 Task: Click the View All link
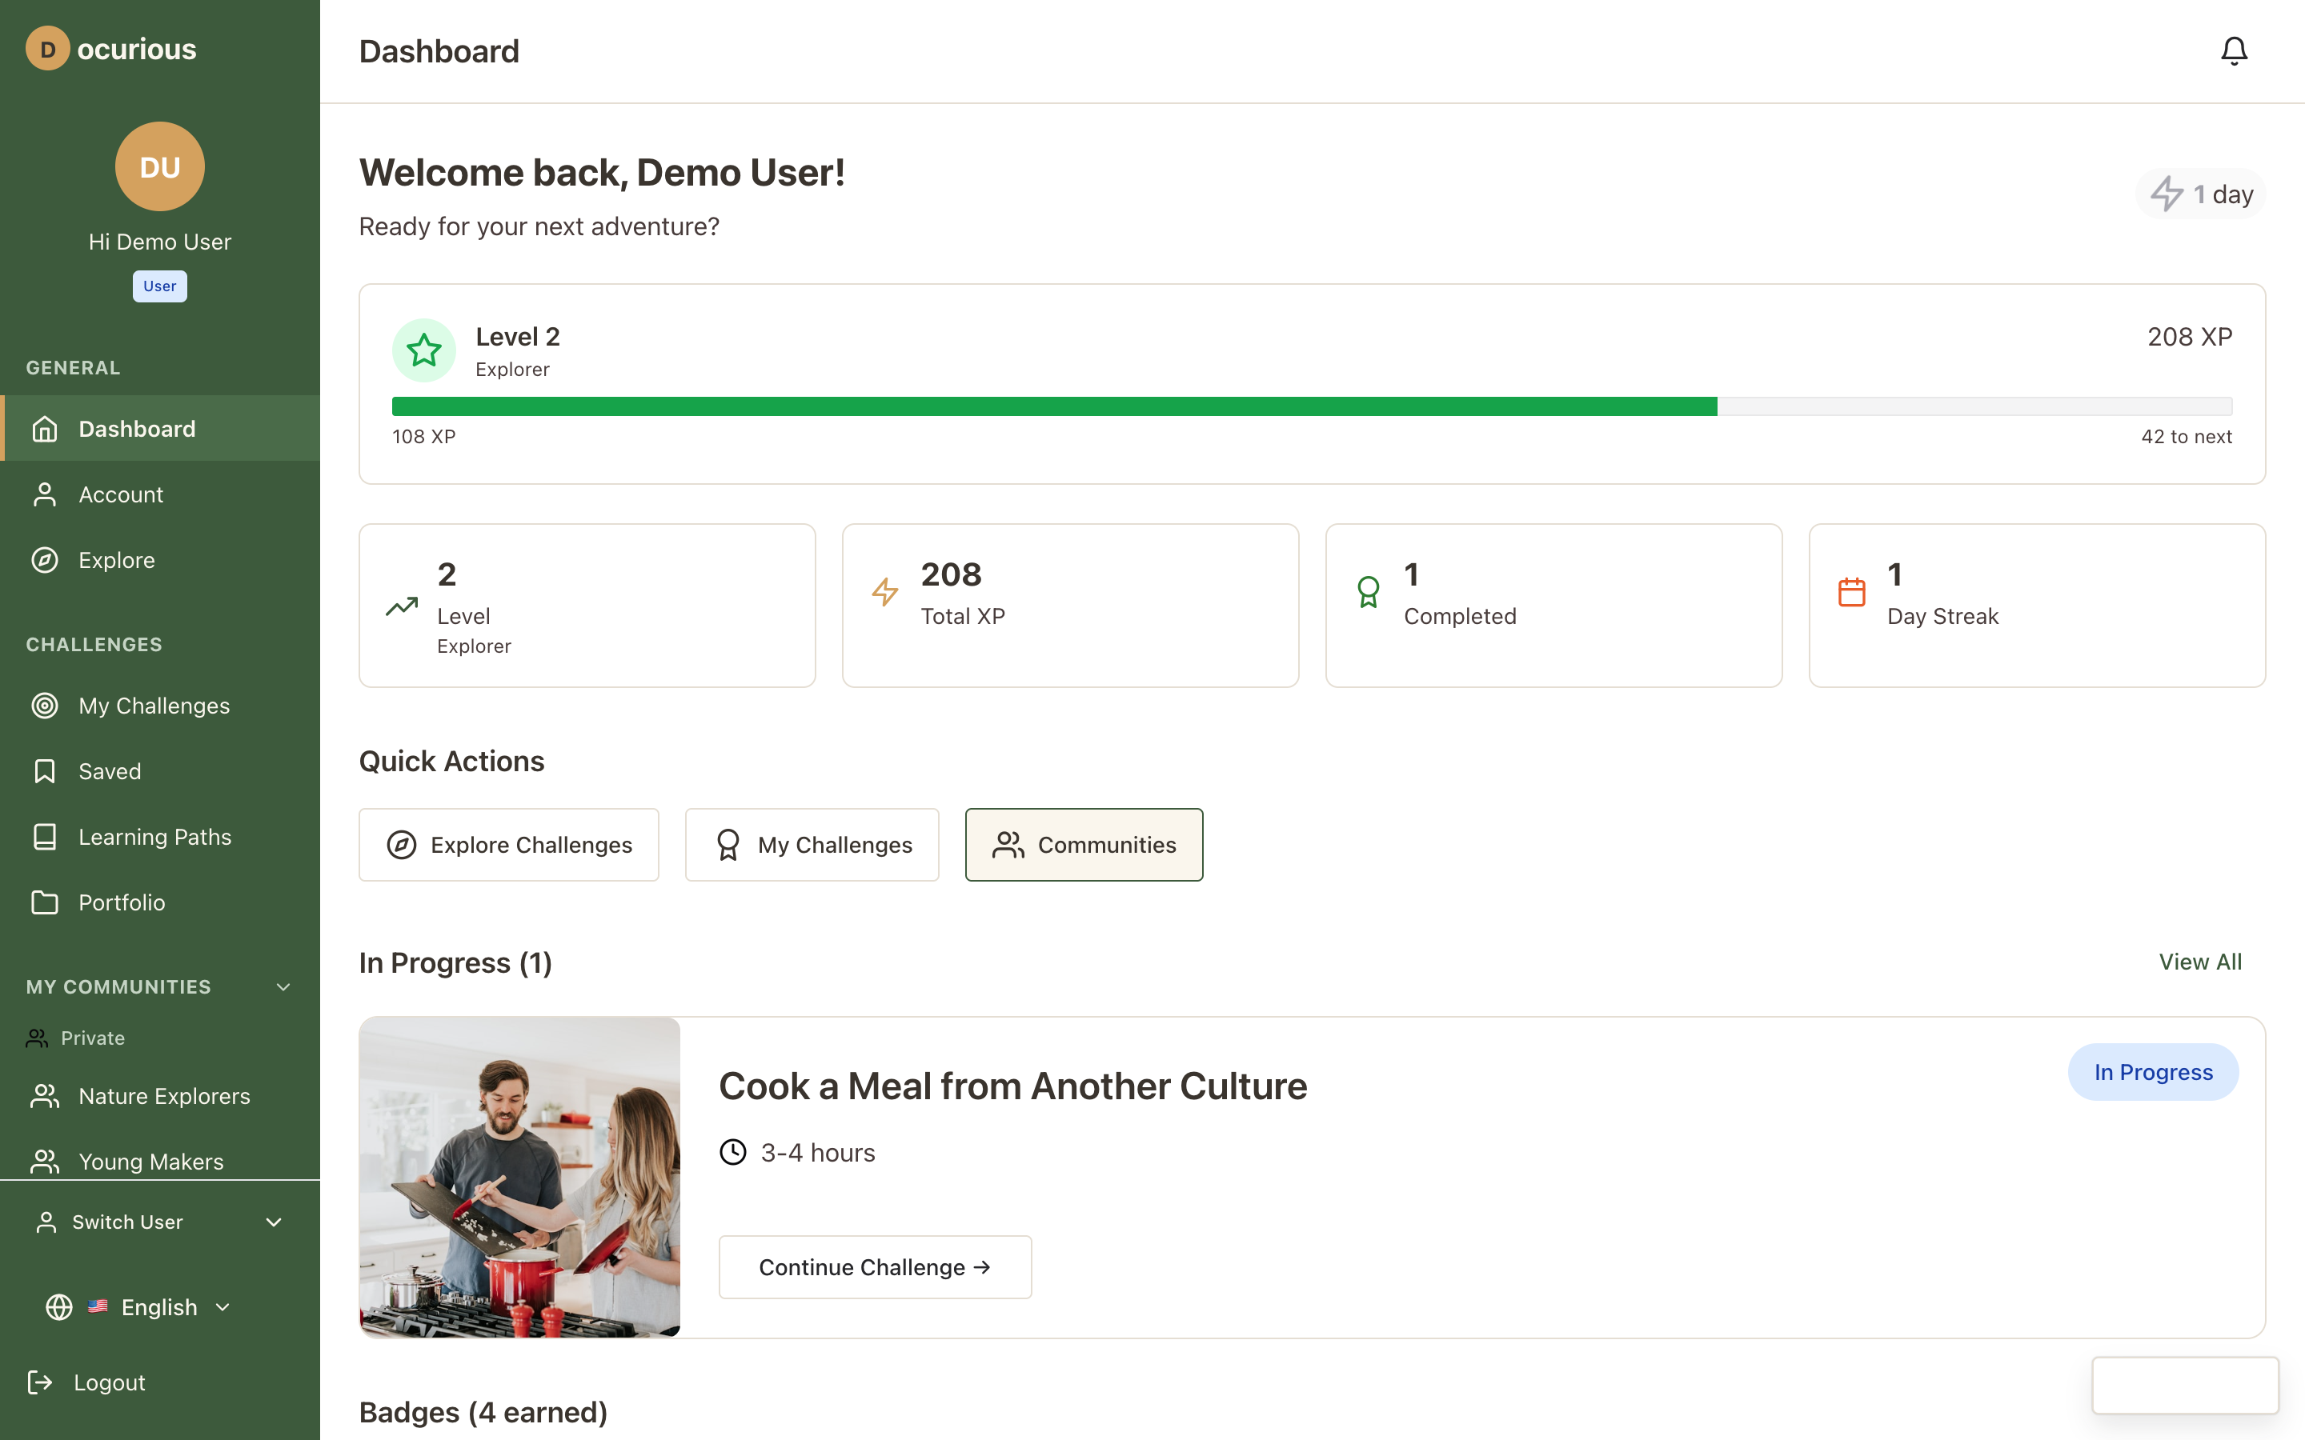click(2199, 962)
